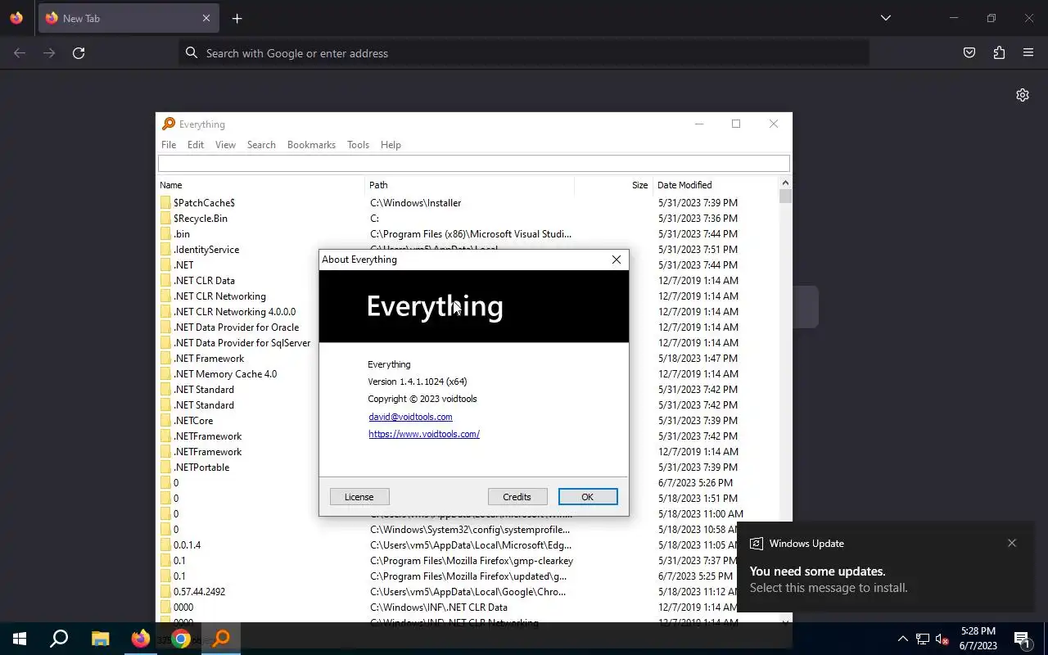Select the 0.0.1.4 folder icon
Viewport: 1048px width, 655px height.
coord(165,545)
